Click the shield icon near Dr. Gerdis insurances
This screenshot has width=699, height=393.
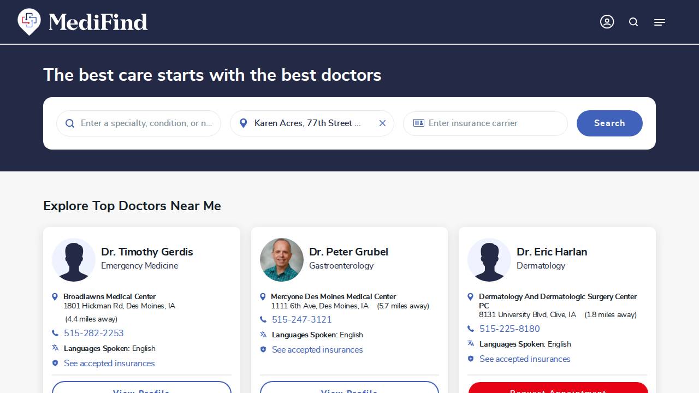tap(55, 363)
